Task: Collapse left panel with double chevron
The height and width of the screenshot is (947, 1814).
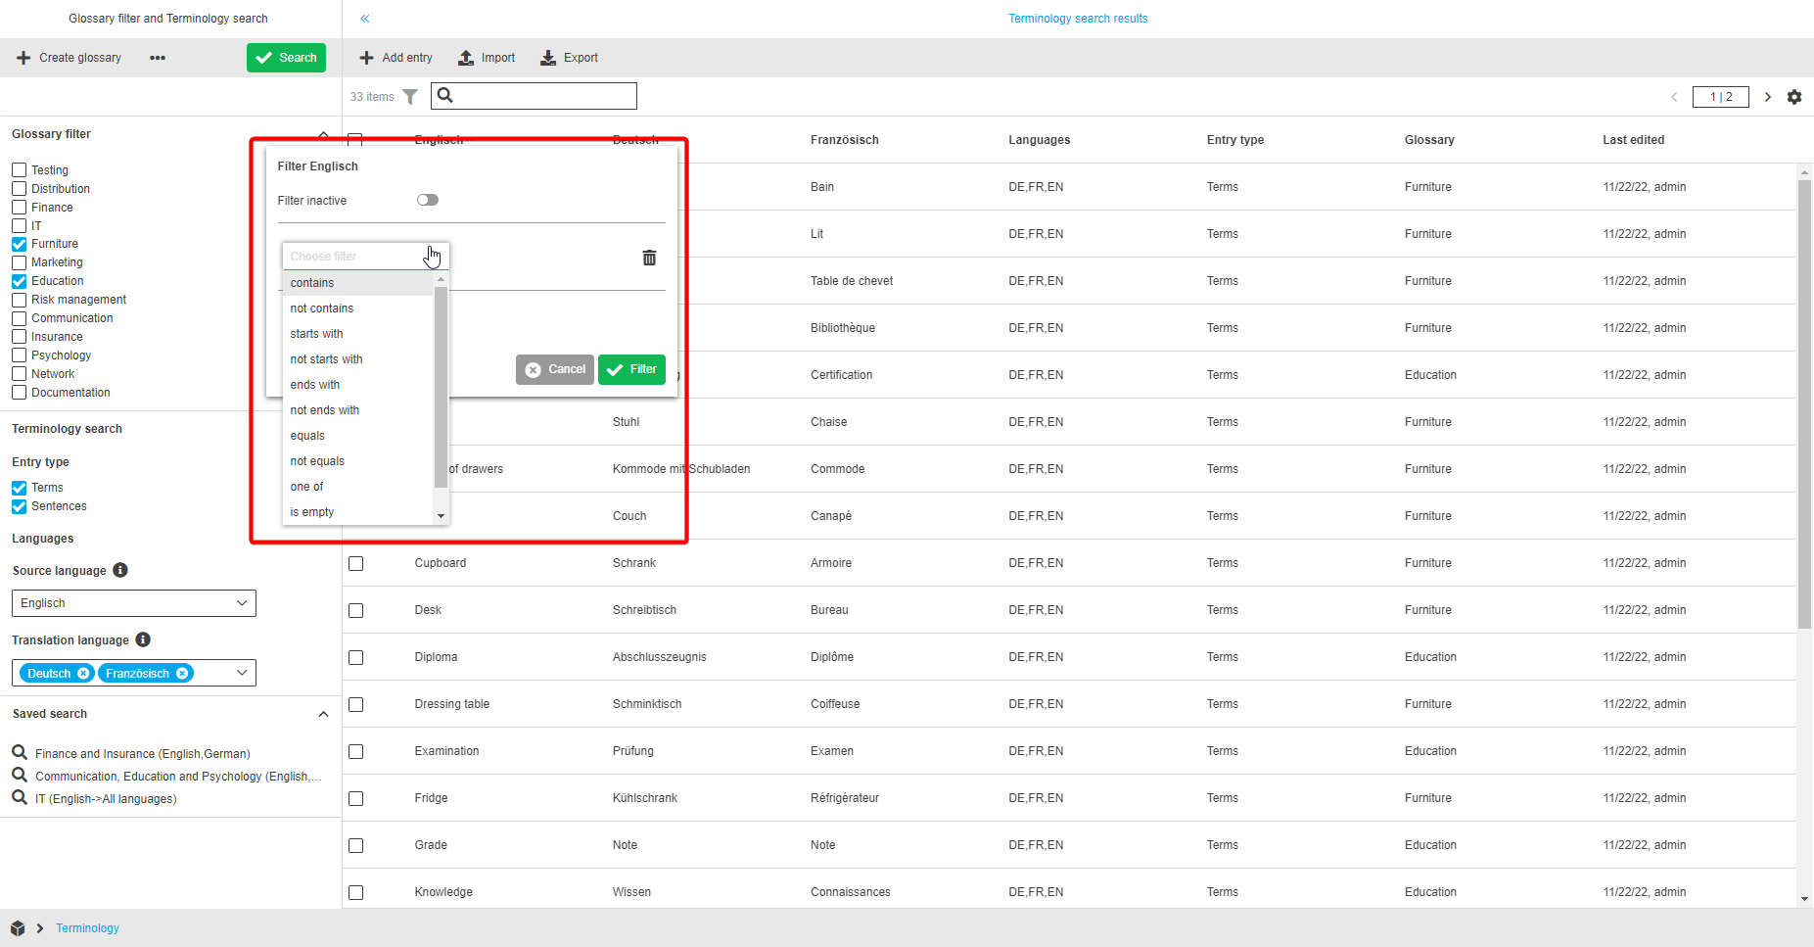Action: click(365, 19)
